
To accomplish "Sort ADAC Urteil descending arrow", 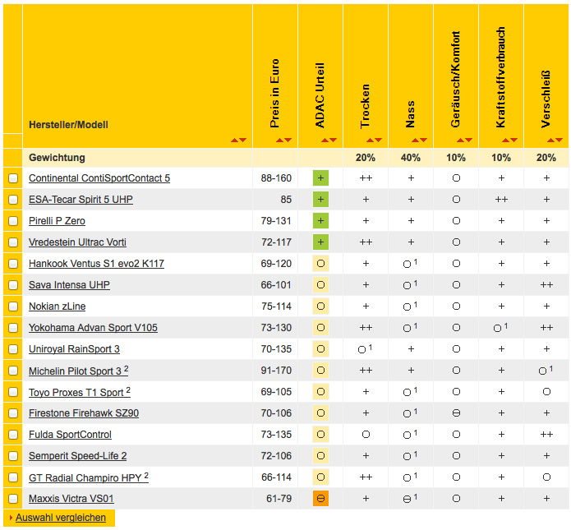I will (x=333, y=141).
